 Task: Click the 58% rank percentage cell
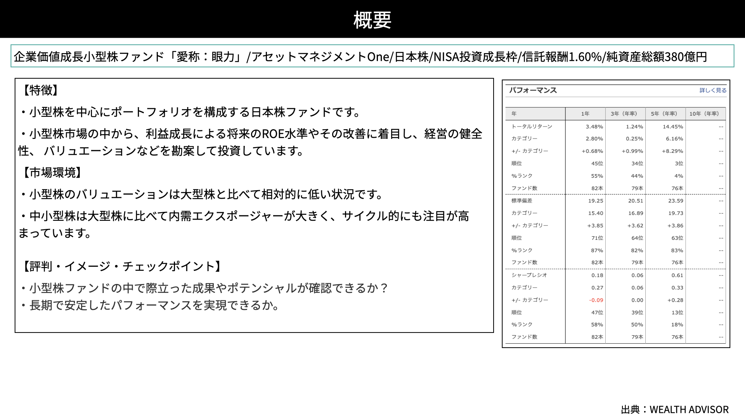tap(597, 324)
